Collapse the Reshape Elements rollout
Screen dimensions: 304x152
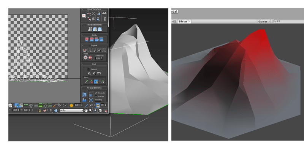coord(94,25)
